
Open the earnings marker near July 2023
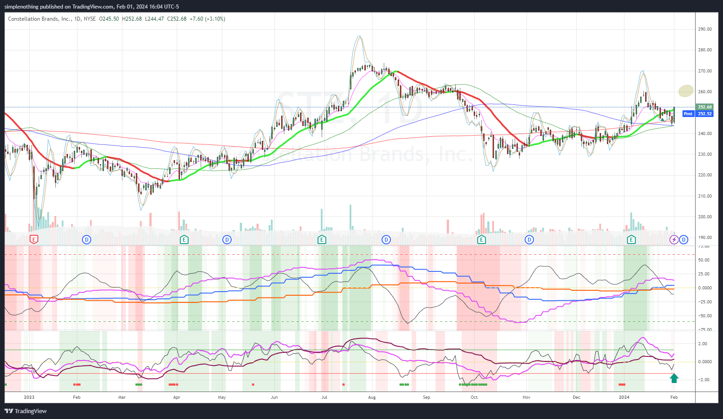point(322,239)
